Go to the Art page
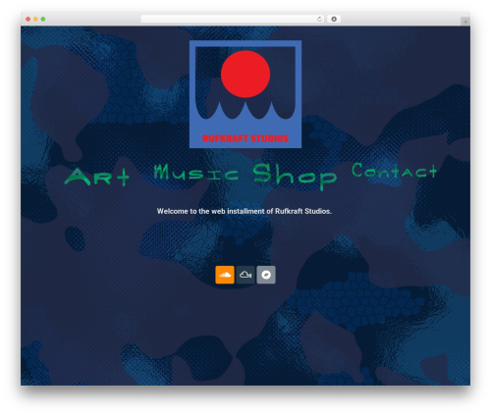 96,177
